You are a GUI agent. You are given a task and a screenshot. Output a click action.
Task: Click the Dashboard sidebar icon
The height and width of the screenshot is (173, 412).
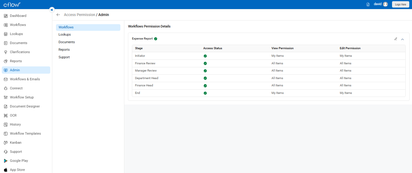[x=6, y=16]
